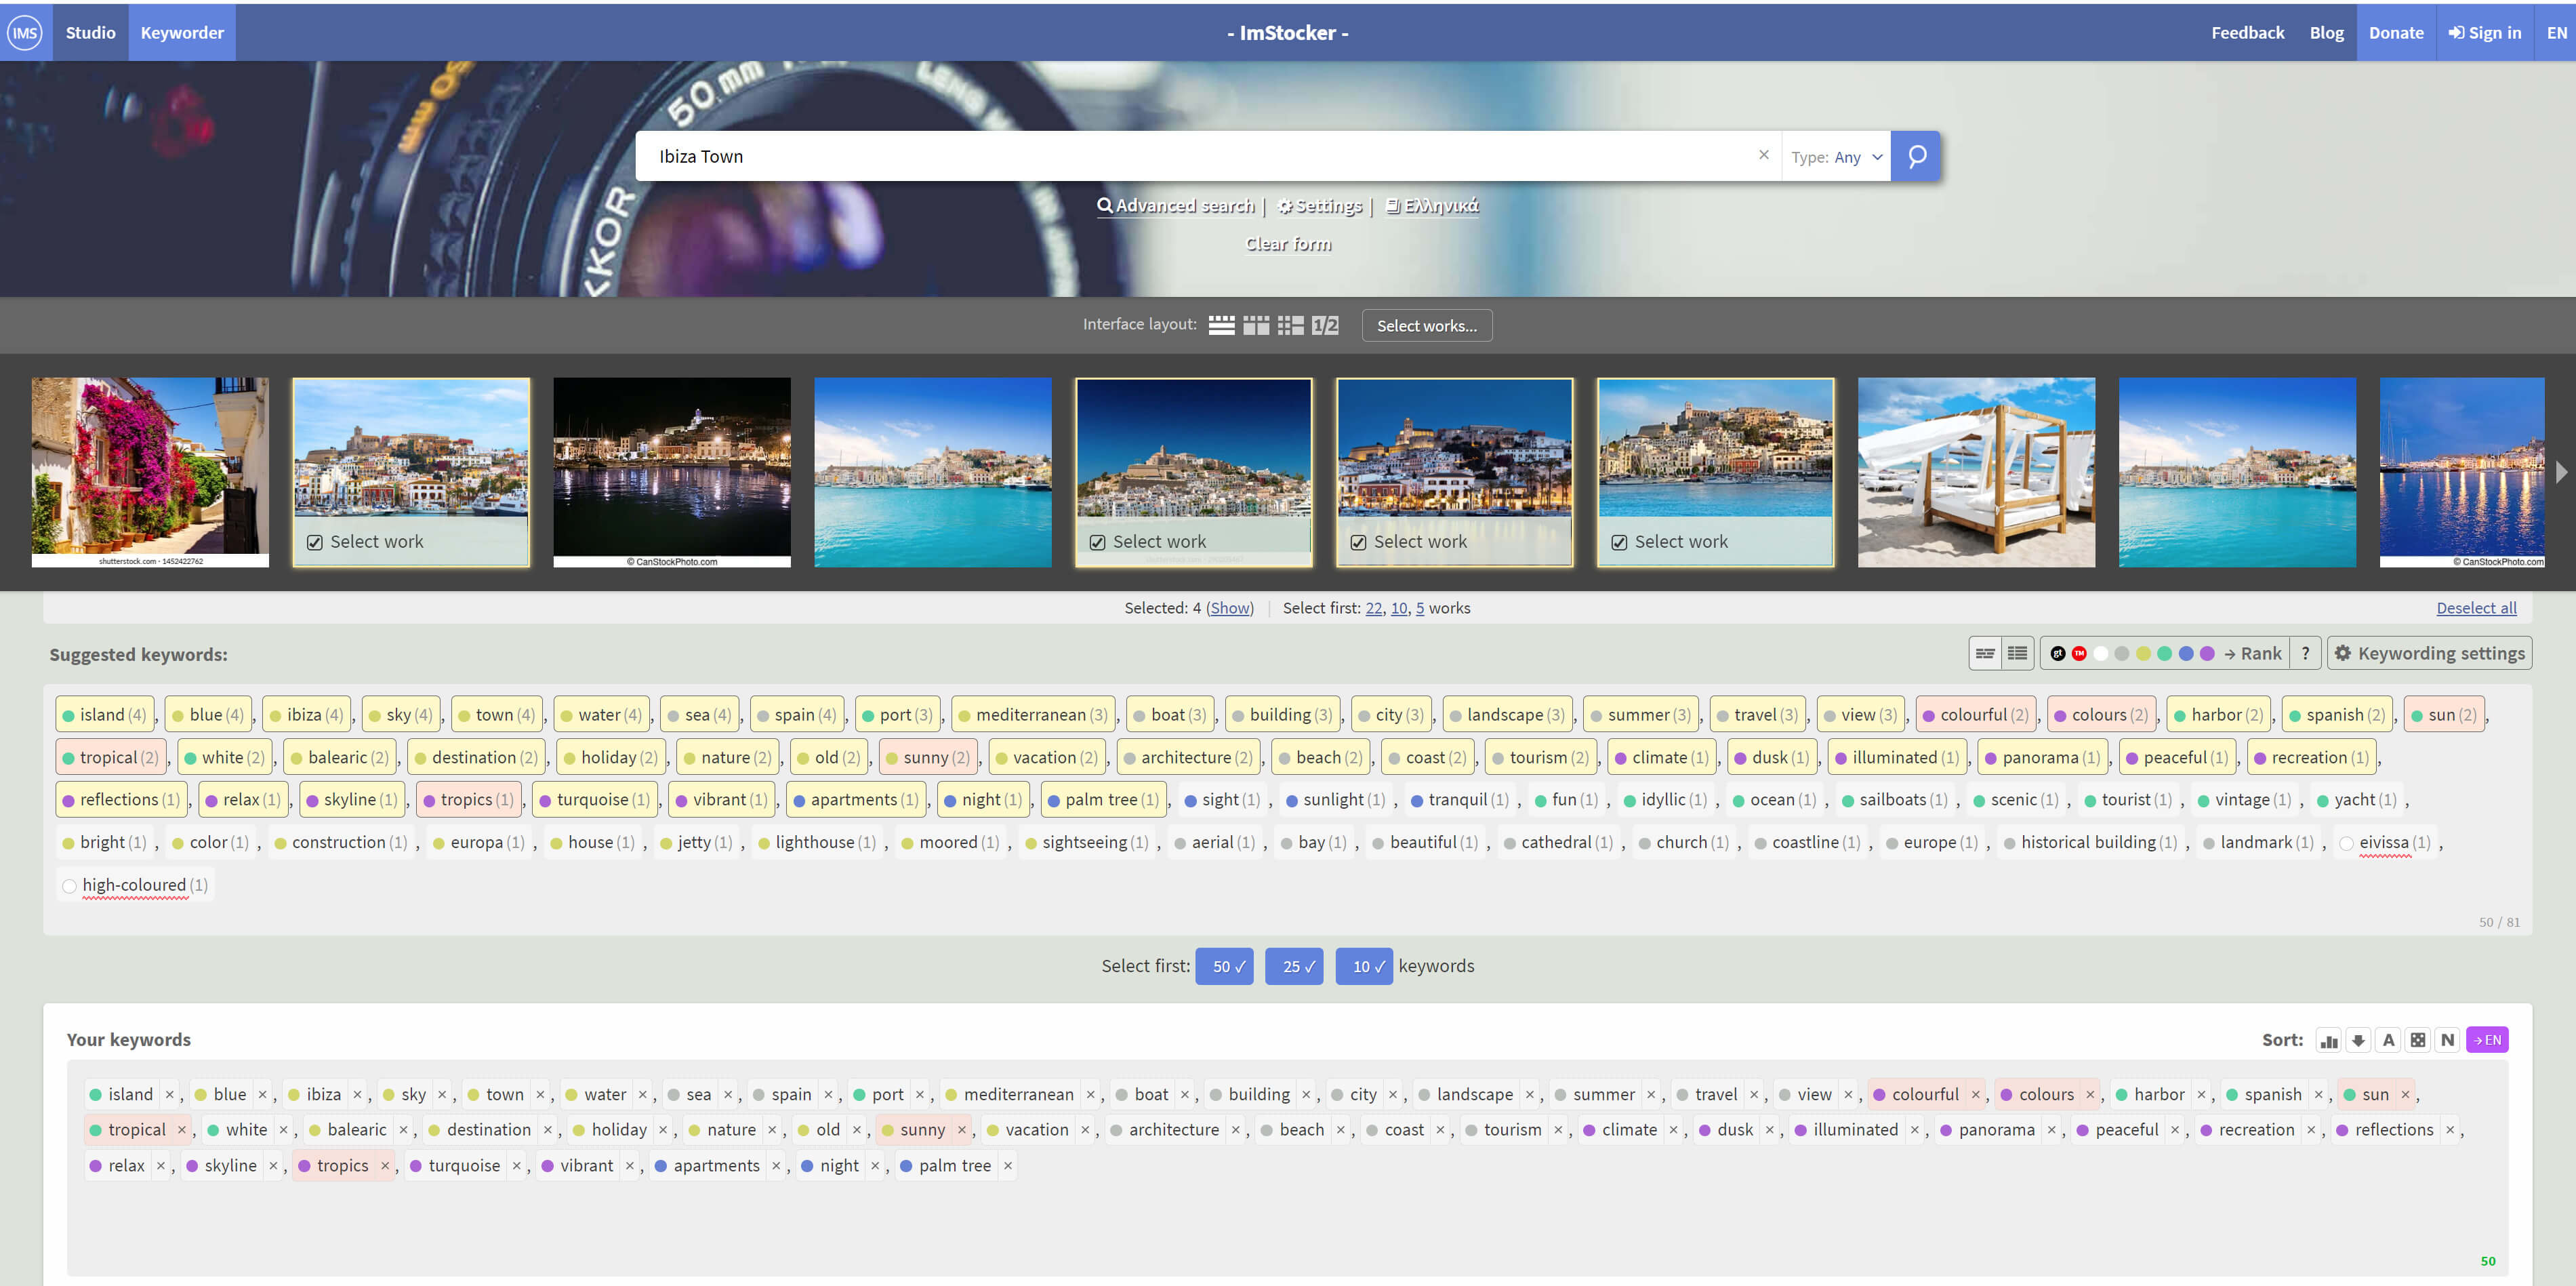Screen dimensions: 2576x1286
Task: Click the Deselect all link
Action: [2476, 608]
